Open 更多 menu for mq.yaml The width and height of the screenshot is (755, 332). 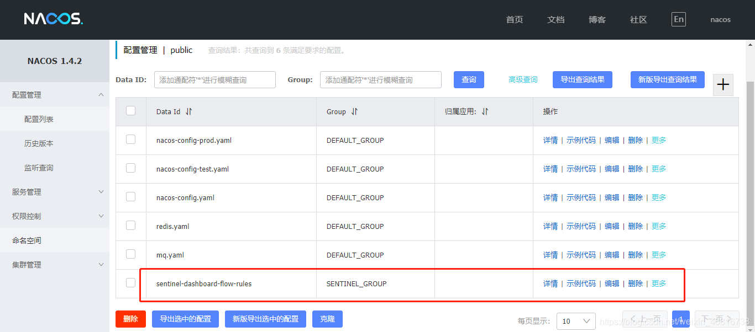659,255
